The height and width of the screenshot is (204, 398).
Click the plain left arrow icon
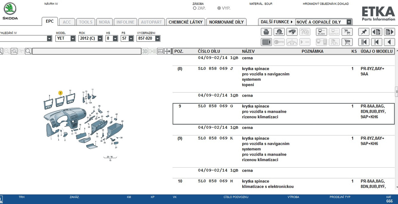(x=389, y=42)
